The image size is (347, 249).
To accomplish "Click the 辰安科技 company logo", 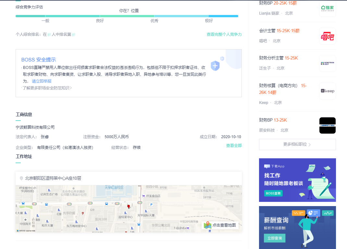I will pos(327,125).
